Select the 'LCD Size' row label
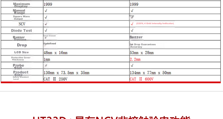This screenshot has width=223, height=119. click(x=21, y=52)
